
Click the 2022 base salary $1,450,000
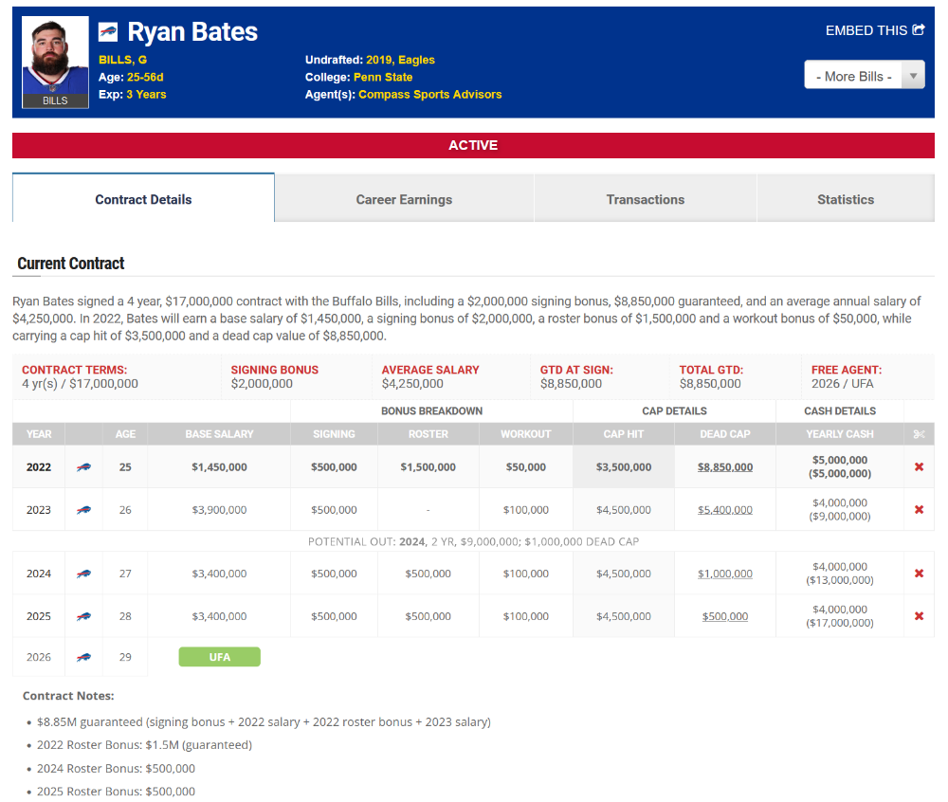[x=220, y=467]
